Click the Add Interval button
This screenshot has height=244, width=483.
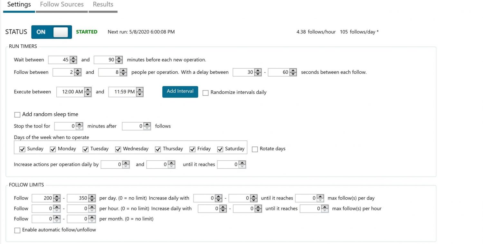(180, 91)
